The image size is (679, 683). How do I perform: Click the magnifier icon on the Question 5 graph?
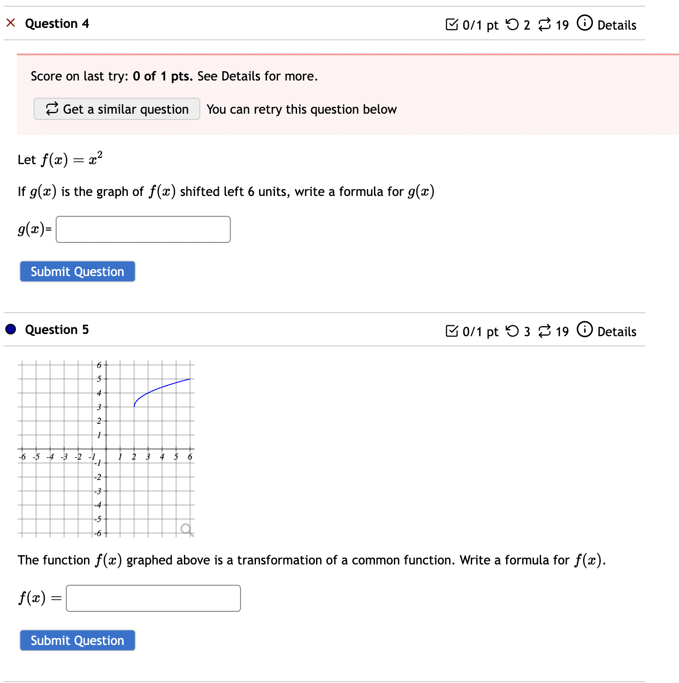(x=186, y=528)
